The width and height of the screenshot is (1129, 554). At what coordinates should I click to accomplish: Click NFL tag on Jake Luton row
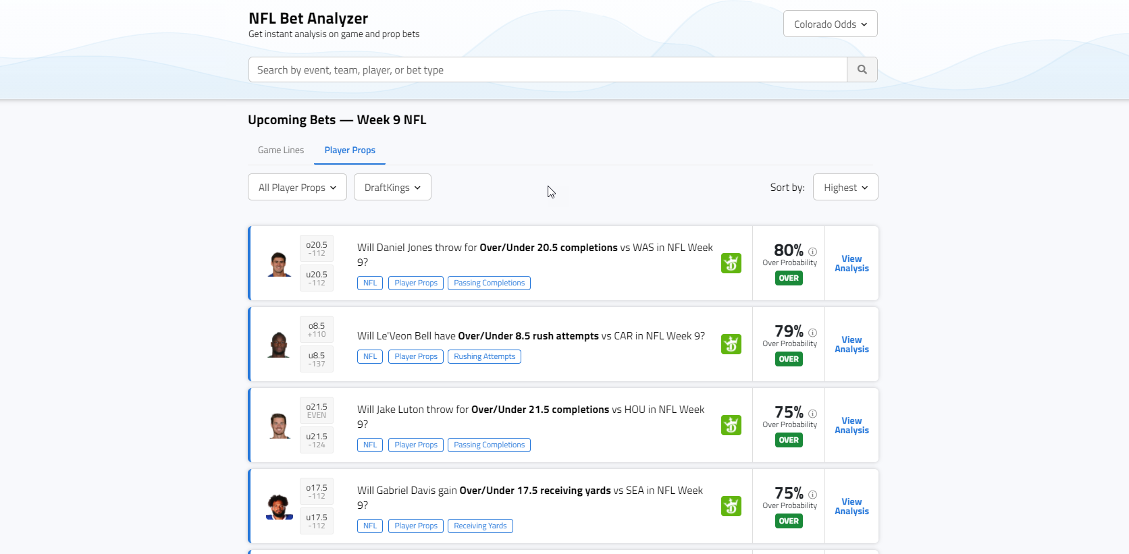[x=370, y=445]
